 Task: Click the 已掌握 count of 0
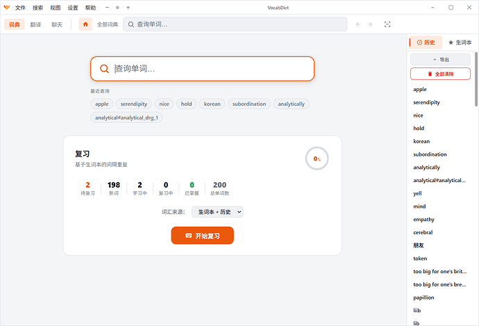click(192, 185)
